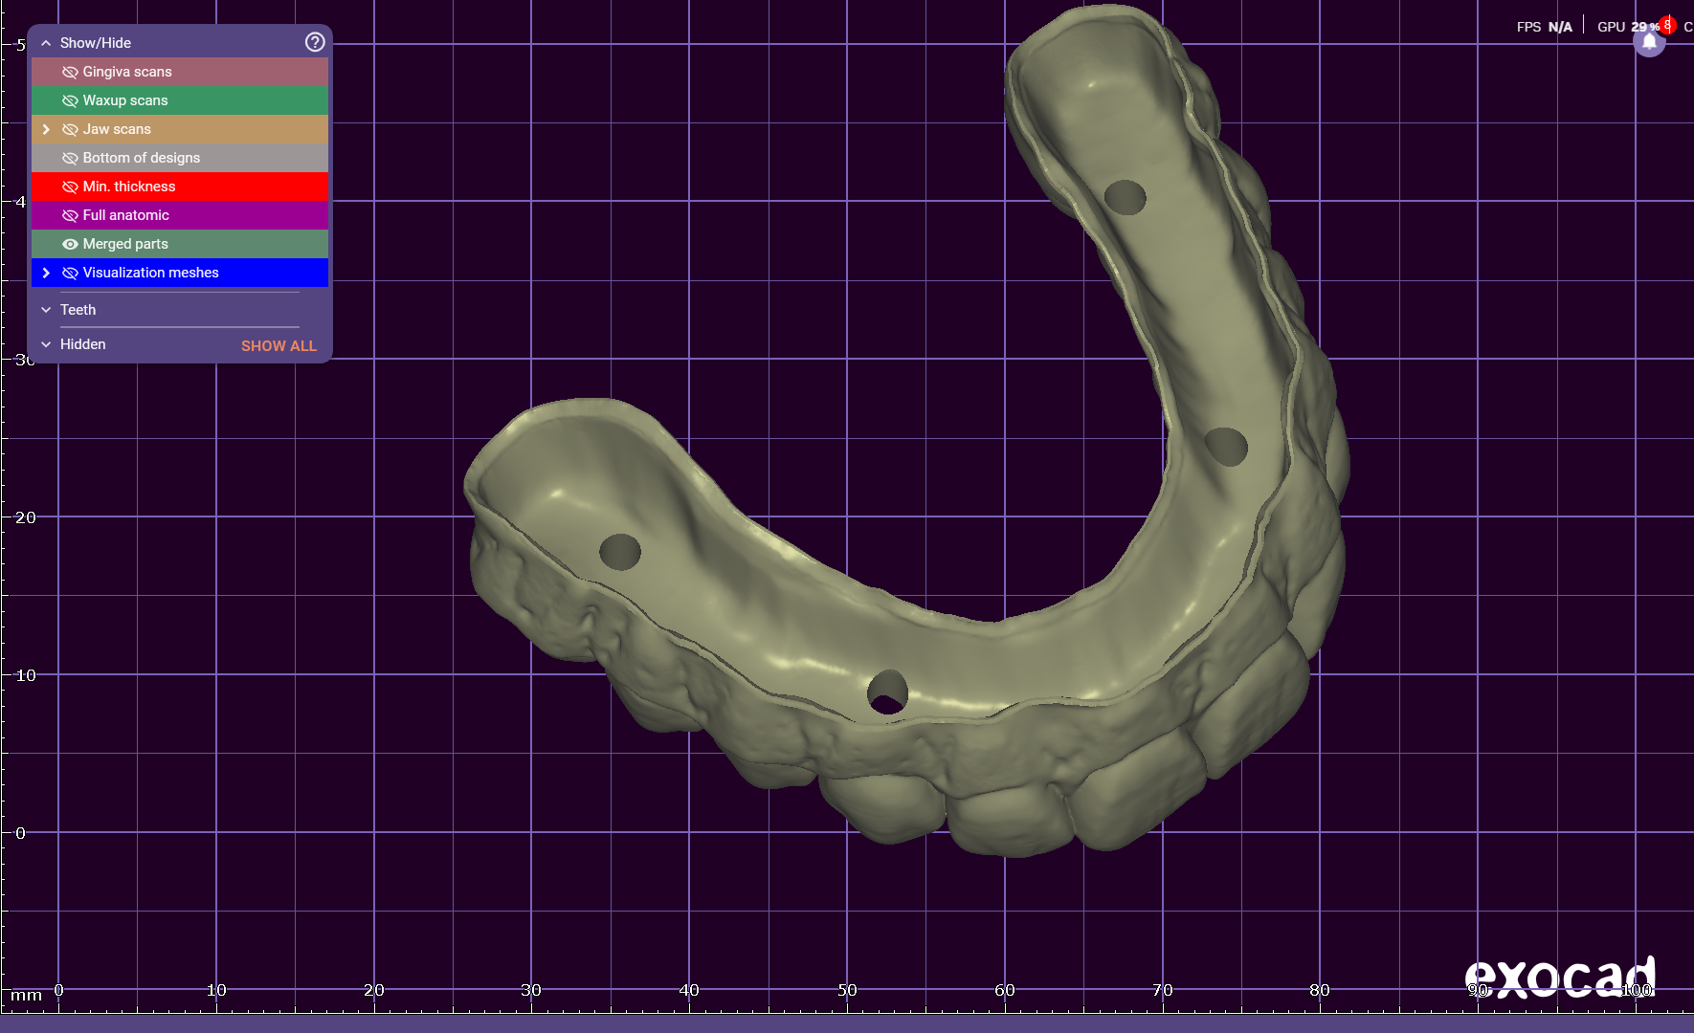Click the red notification count badge
The width and height of the screenshot is (1694, 1033).
[1667, 25]
